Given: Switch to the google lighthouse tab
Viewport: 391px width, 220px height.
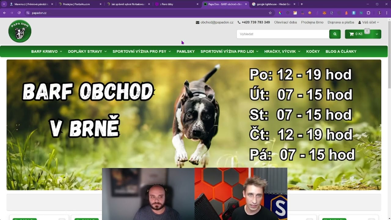Looking at the screenshot, I should tap(272, 4).
